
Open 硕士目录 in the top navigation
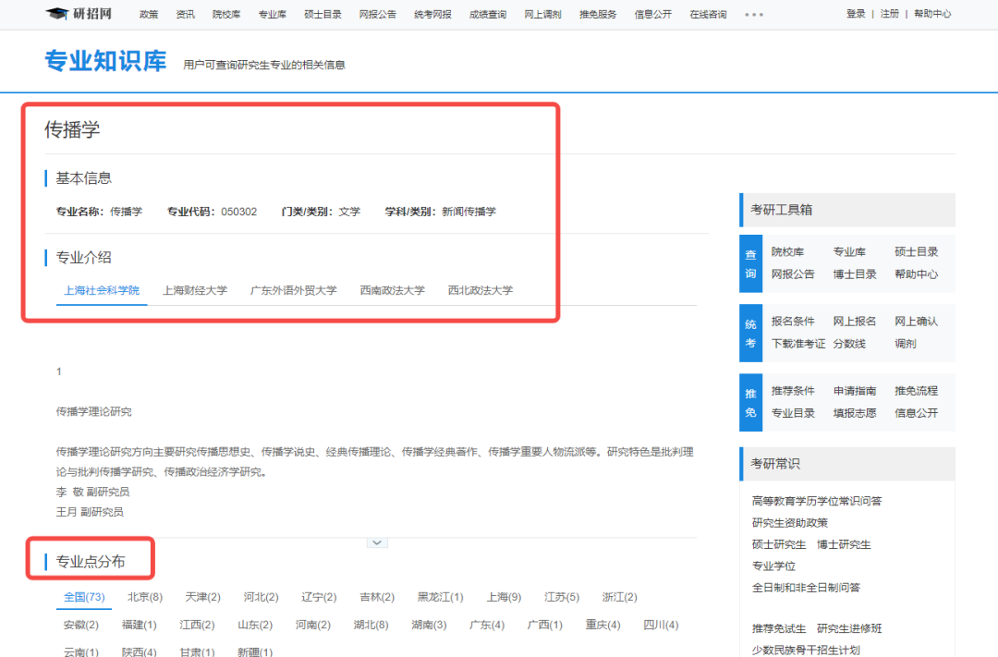pos(322,13)
